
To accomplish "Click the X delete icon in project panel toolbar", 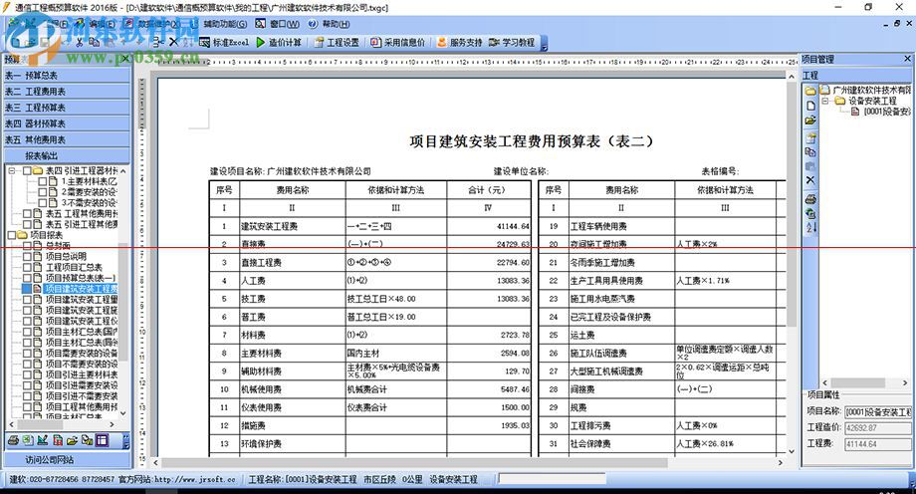I will pyautogui.click(x=810, y=180).
